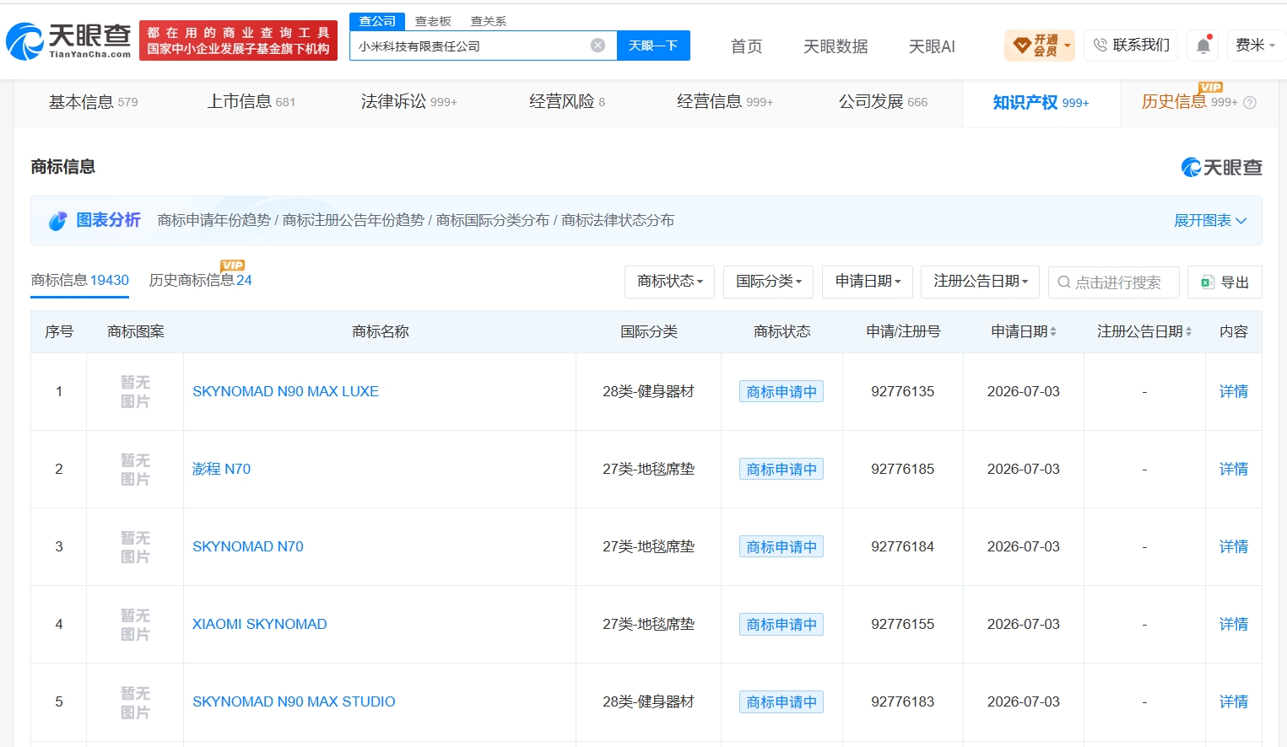Open 详情 for application 92776183
Screen dimensions: 1287x747
tap(1233, 702)
